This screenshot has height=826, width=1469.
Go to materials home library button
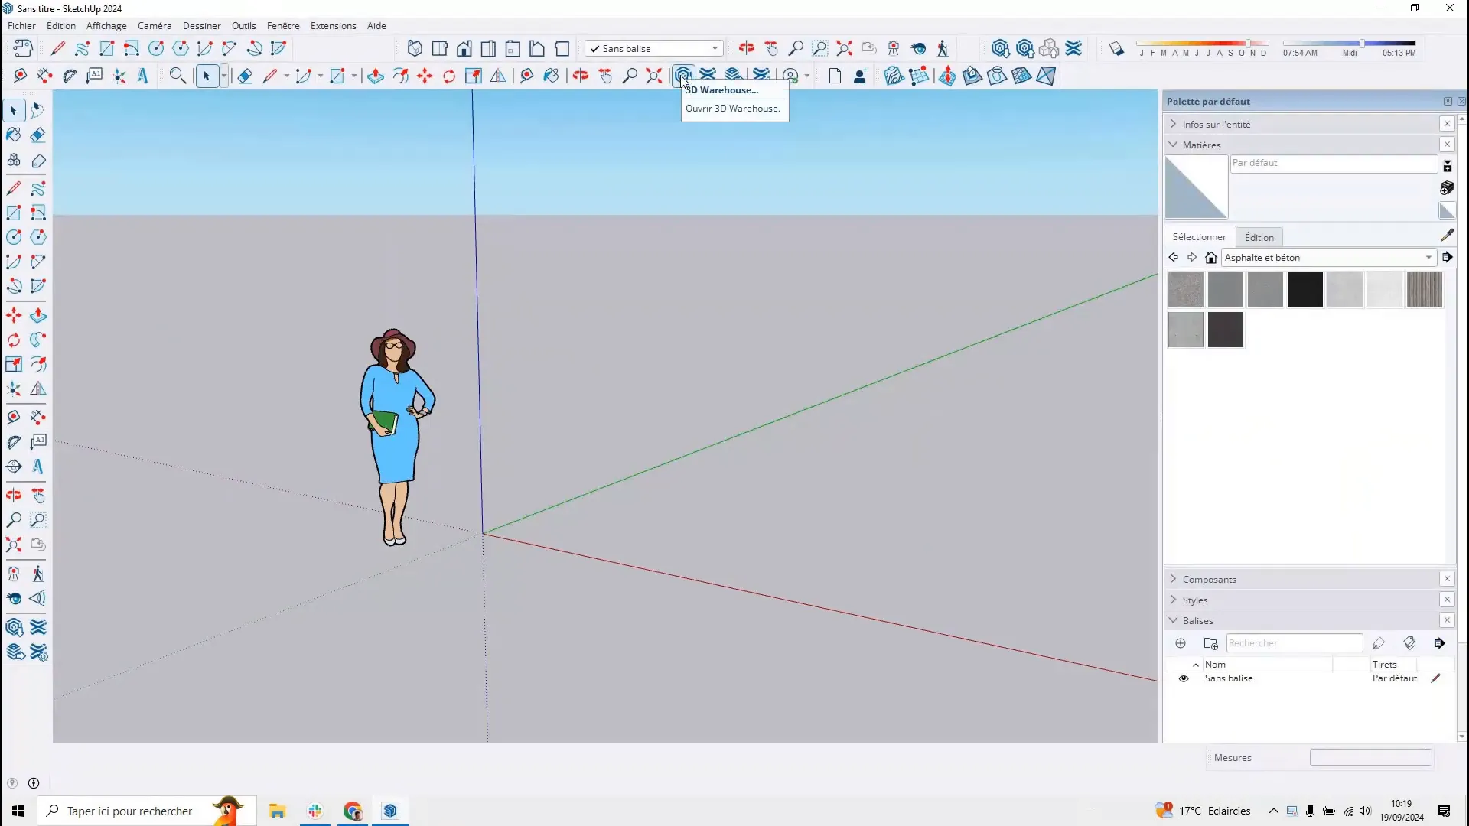click(1210, 258)
